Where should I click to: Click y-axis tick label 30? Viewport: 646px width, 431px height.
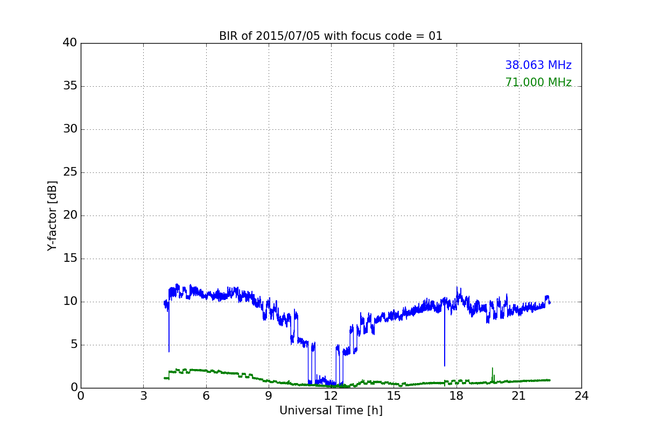[x=70, y=129]
